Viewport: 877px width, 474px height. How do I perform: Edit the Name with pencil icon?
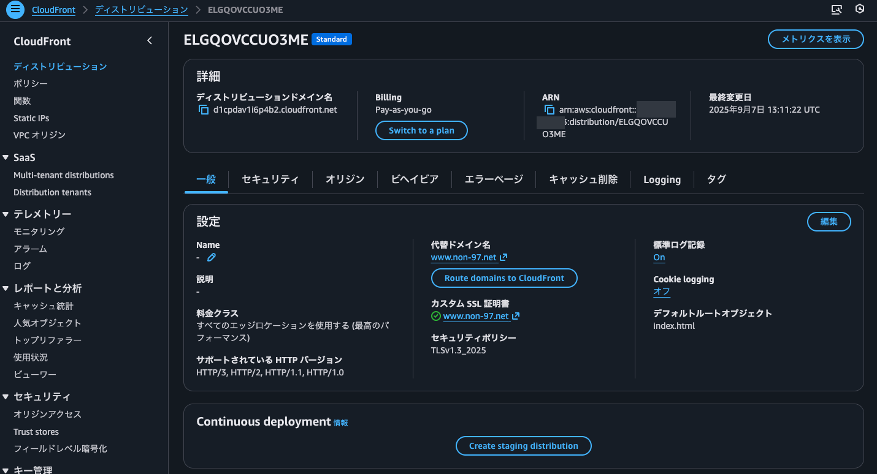point(212,257)
